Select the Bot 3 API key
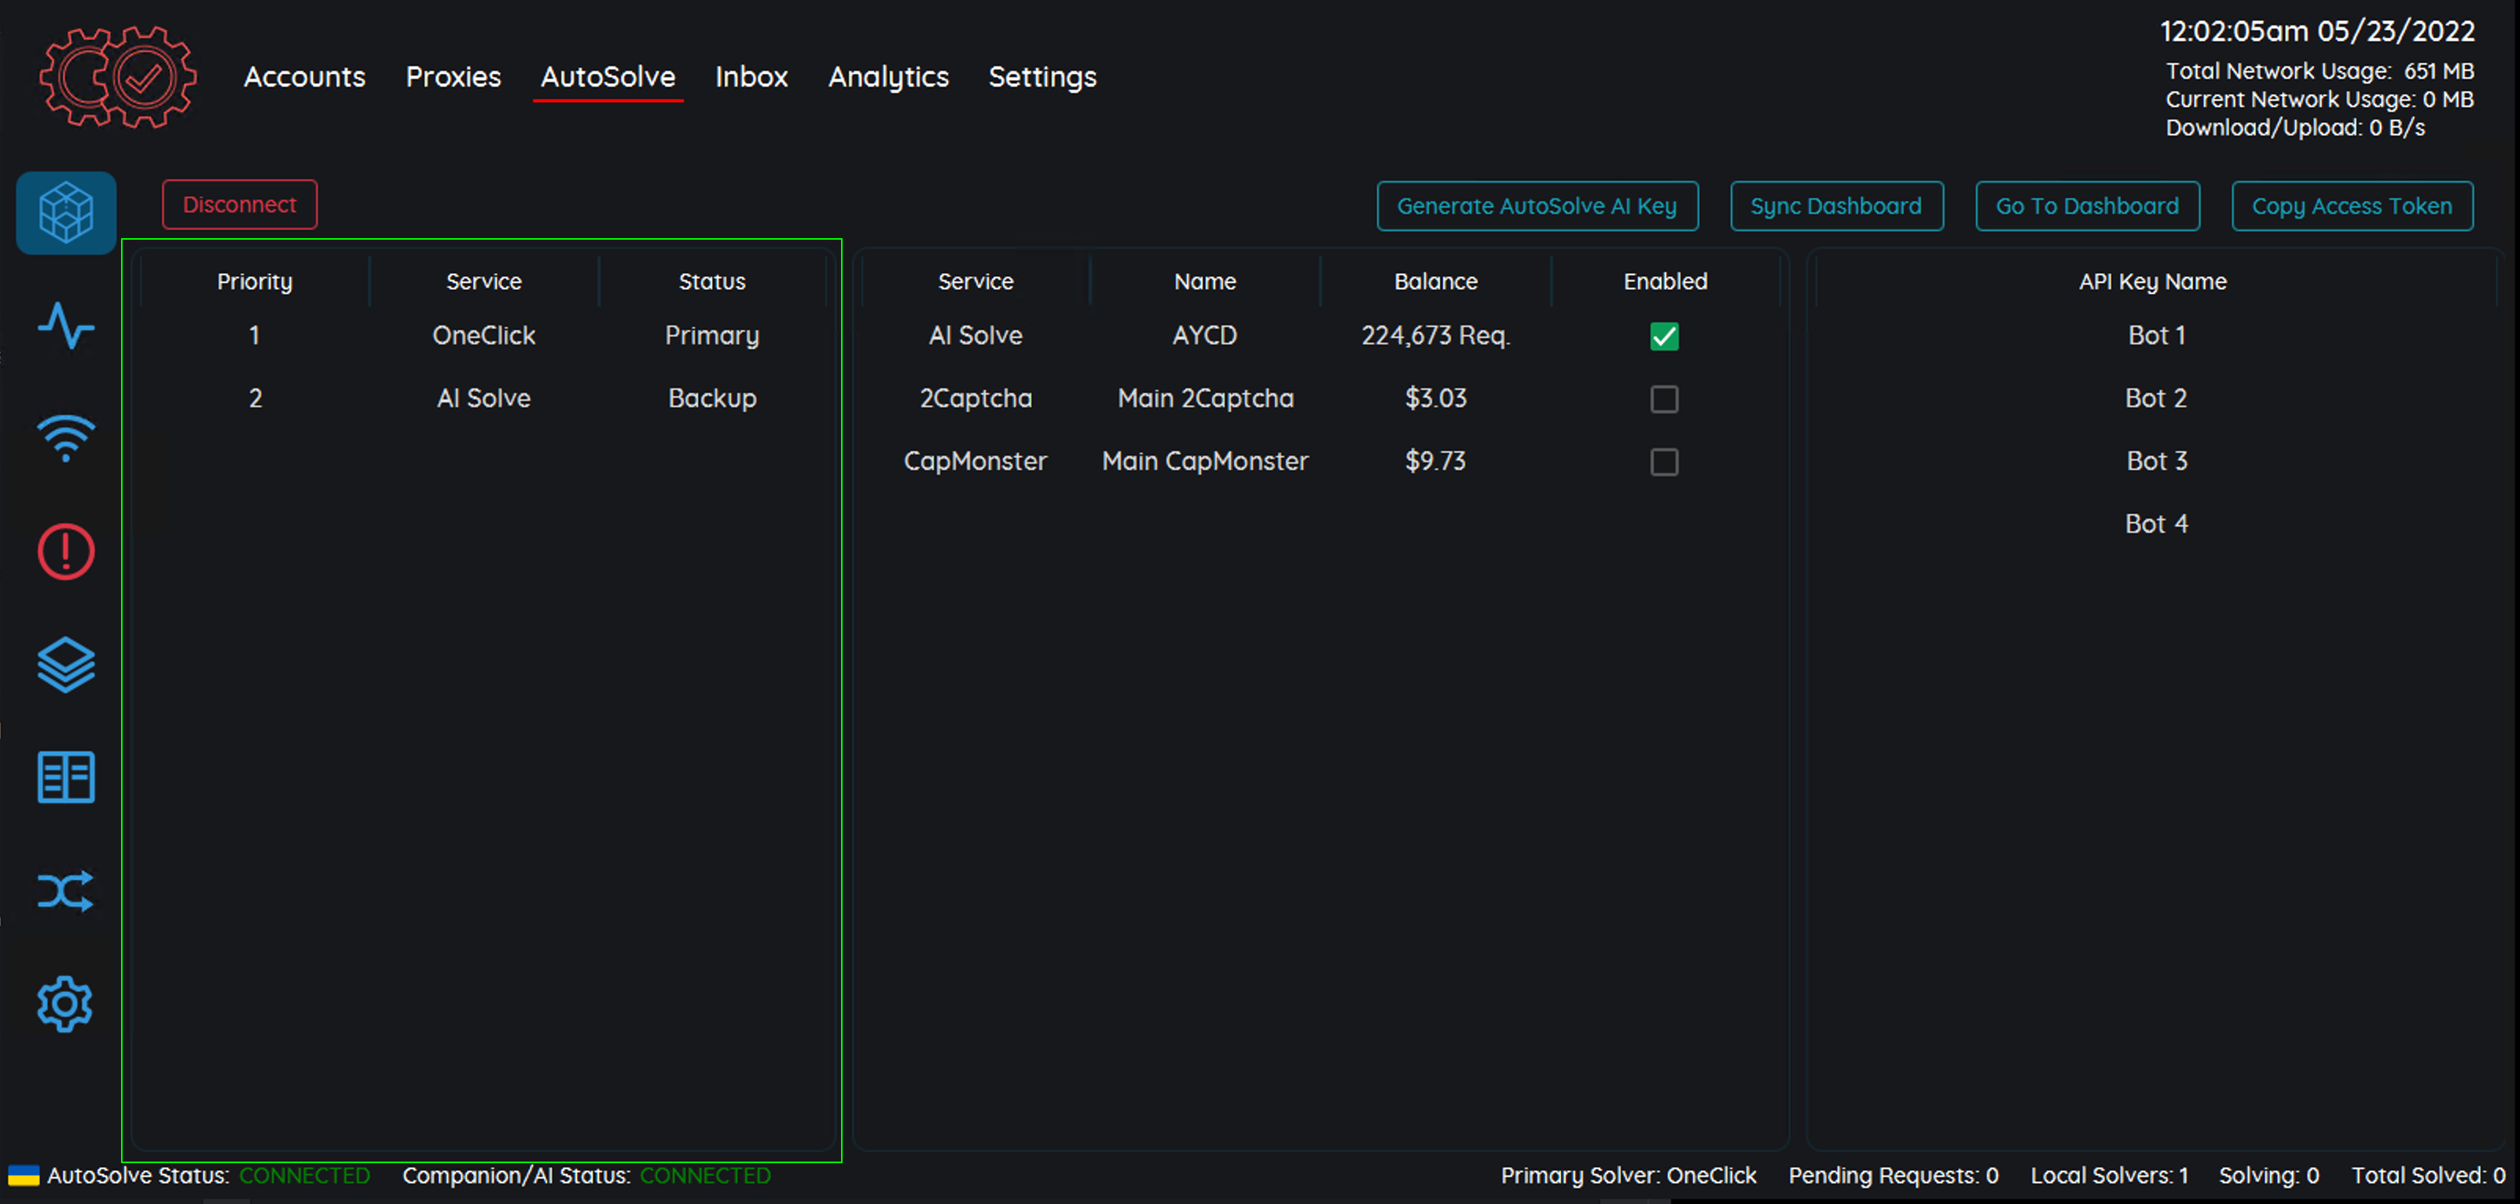Viewport: 2520px width, 1204px height. tap(2156, 461)
